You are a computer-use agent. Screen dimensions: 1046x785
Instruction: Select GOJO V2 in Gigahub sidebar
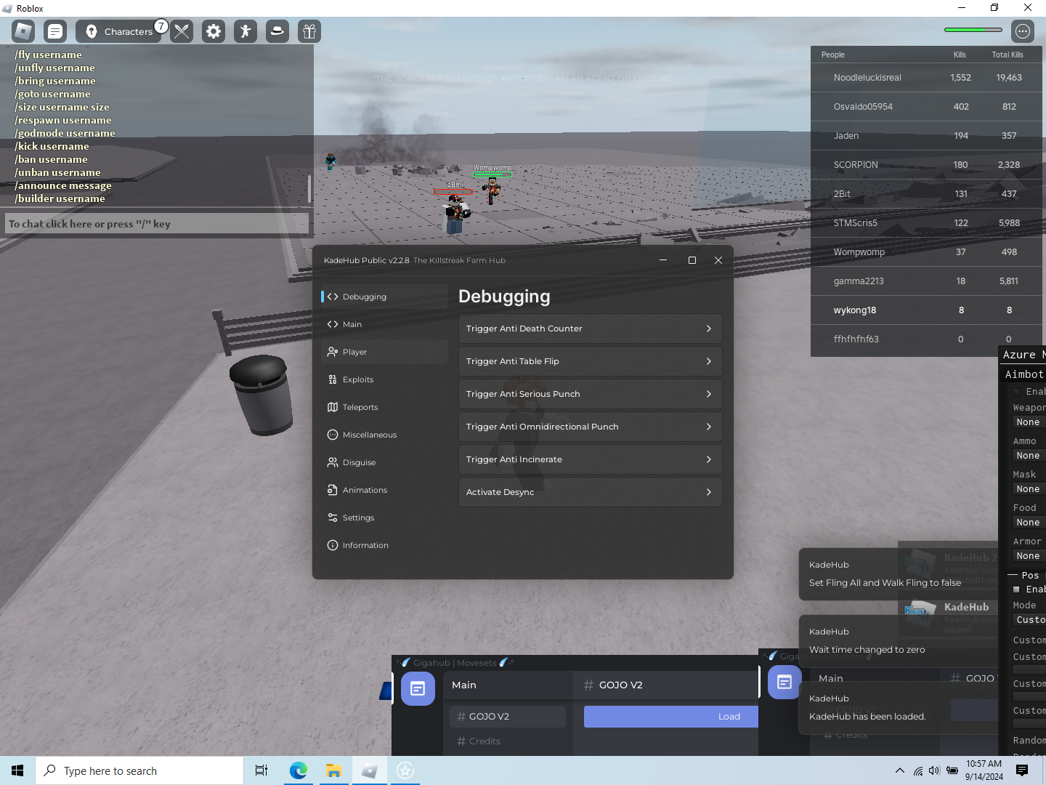click(x=508, y=717)
